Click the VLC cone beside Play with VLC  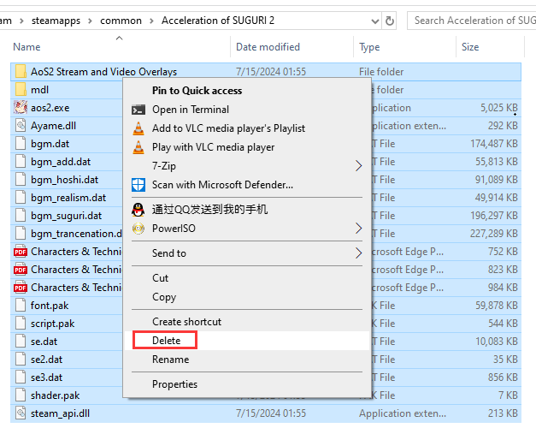pyautogui.click(x=138, y=147)
